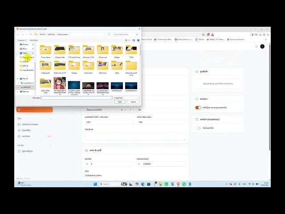This screenshot has width=285, height=214.
Task: Open the Organize menu
Action: click(22, 40)
